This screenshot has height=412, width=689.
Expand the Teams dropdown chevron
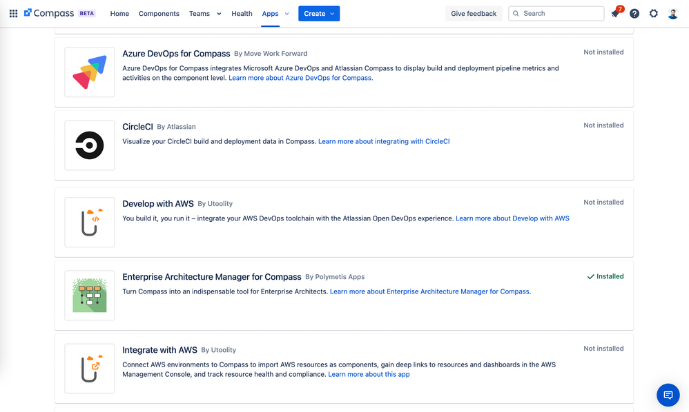219,14
